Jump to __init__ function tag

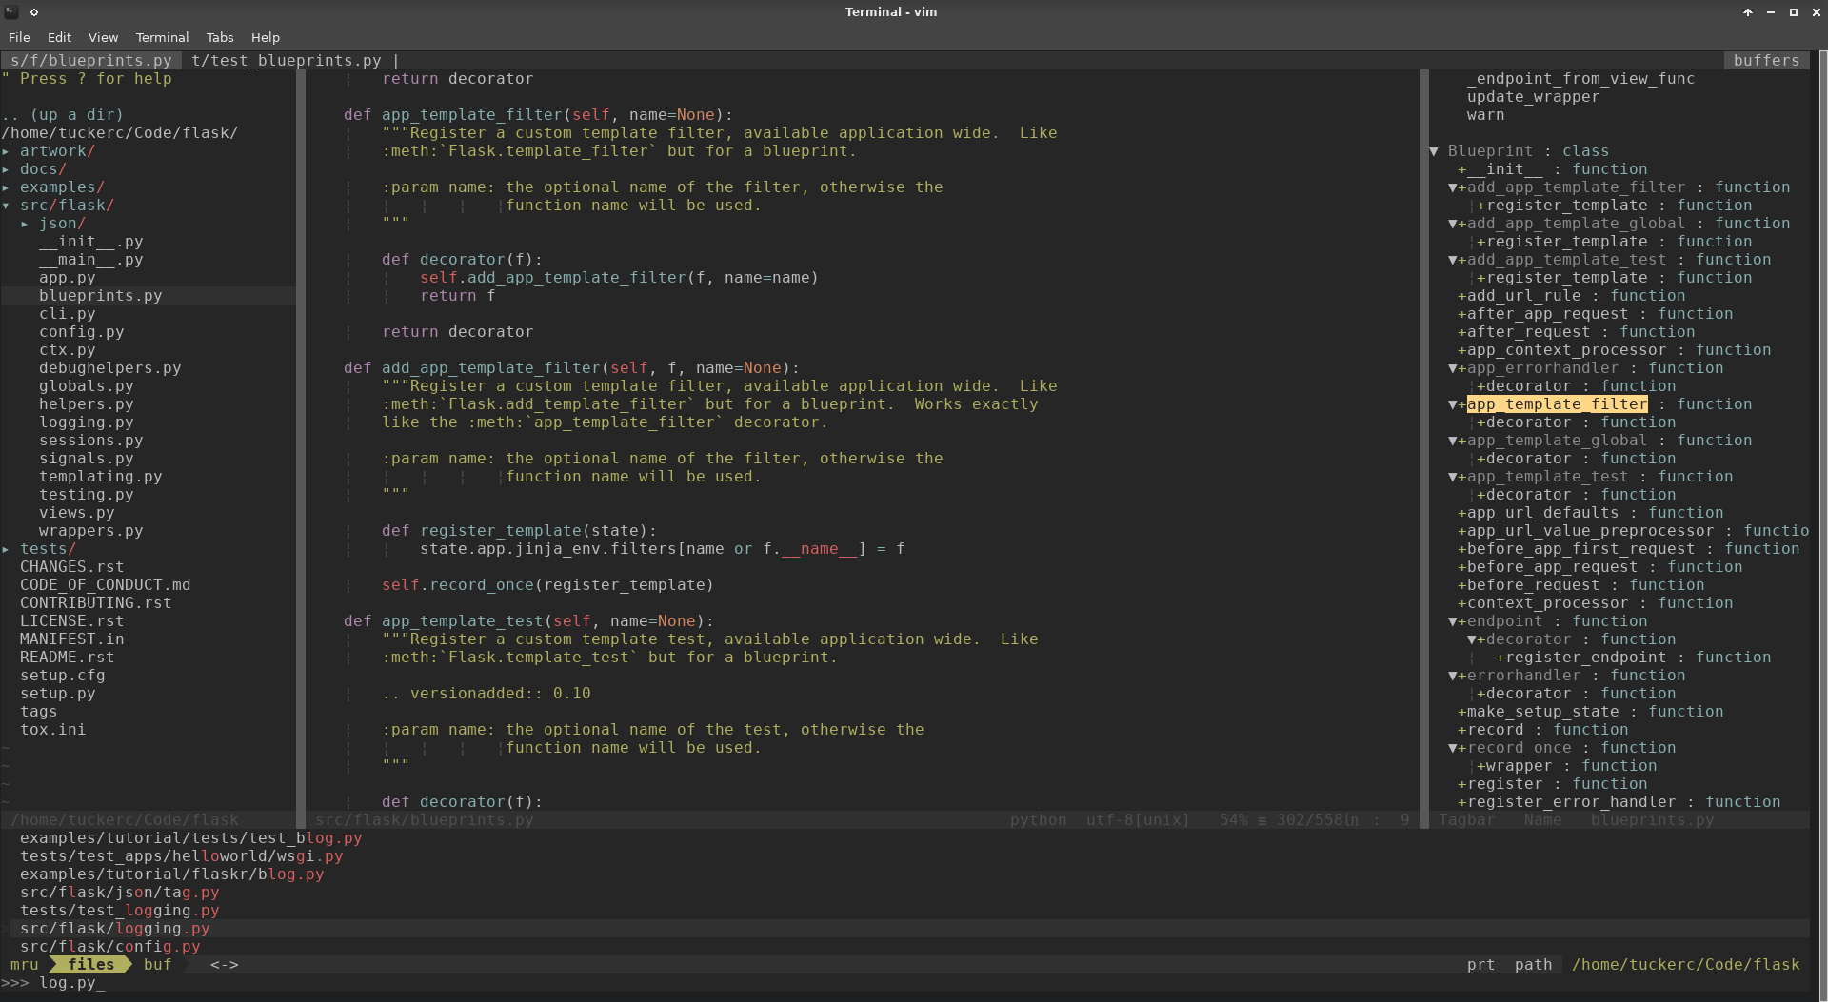1504,169
